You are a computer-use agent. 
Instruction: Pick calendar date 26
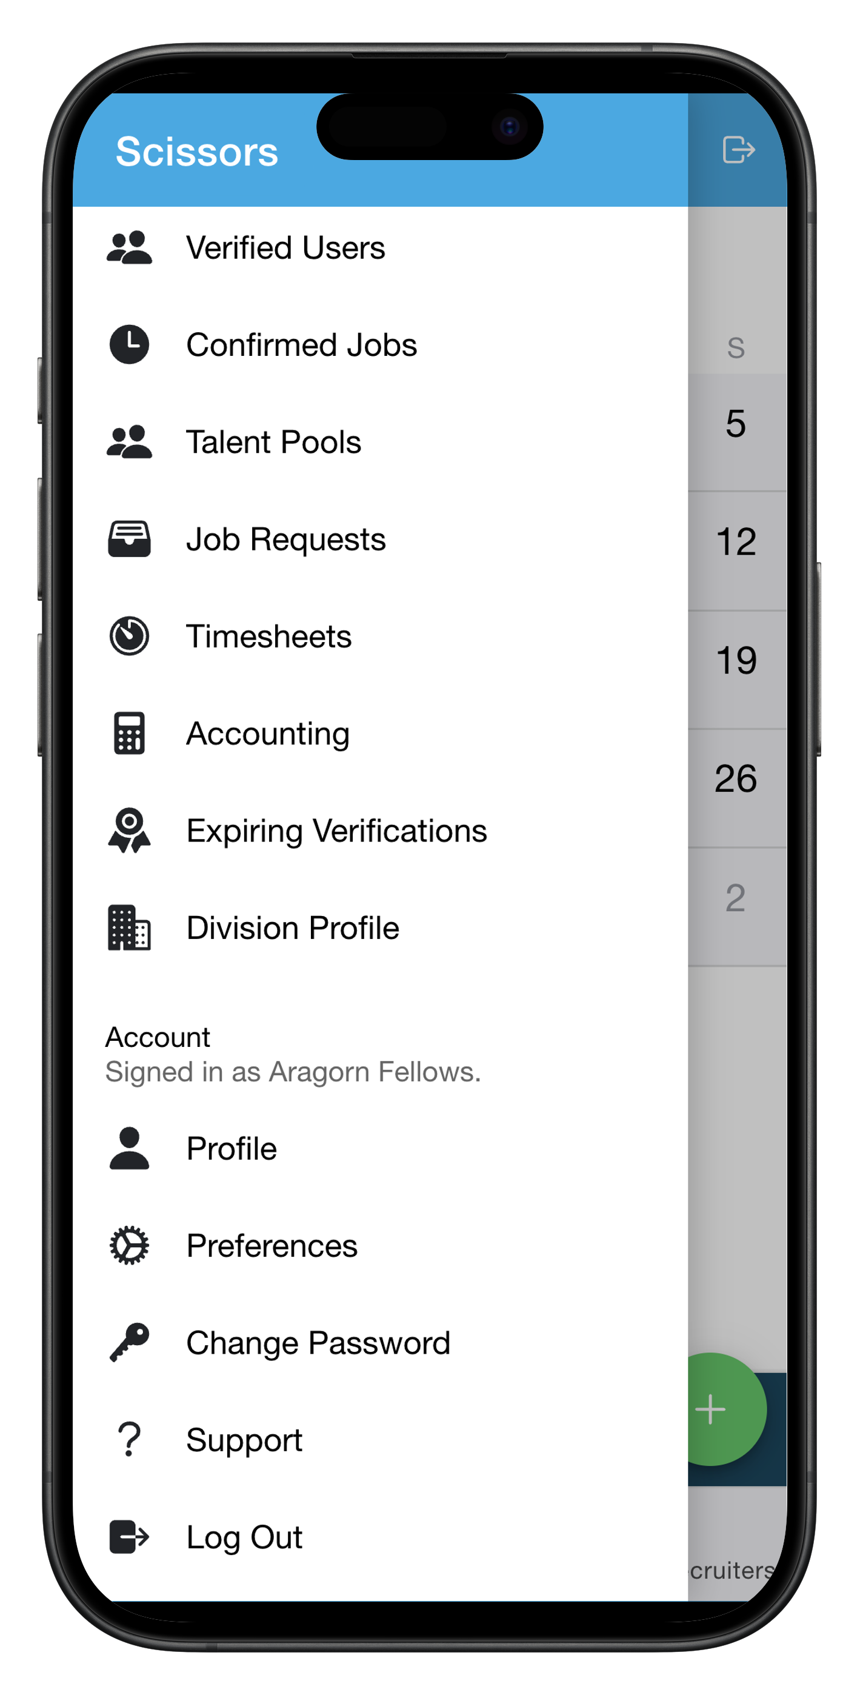pos(736,779)
